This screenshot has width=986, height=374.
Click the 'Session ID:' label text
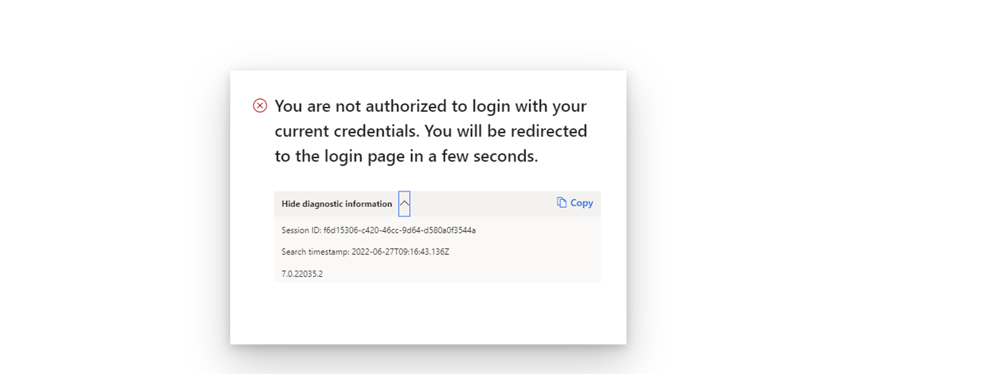(301, 230)
